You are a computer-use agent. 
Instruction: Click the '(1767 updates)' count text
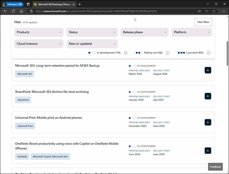[30, 22]
